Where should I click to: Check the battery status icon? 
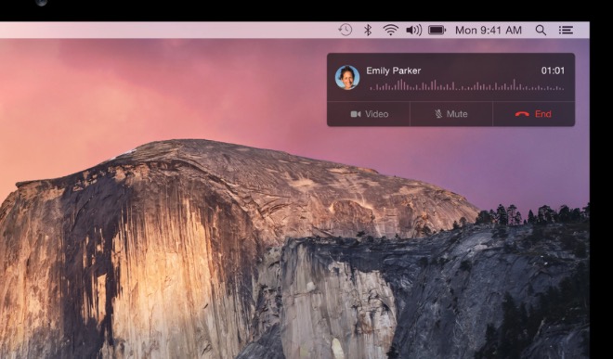coord(437,30)
